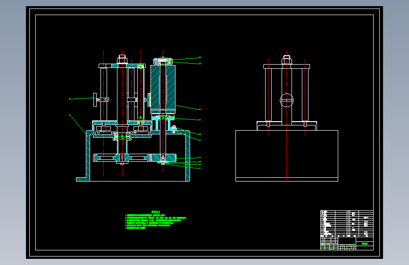Select the hex nut atop the right view
This screenshot has height=265, width=409.
[287, 60]
